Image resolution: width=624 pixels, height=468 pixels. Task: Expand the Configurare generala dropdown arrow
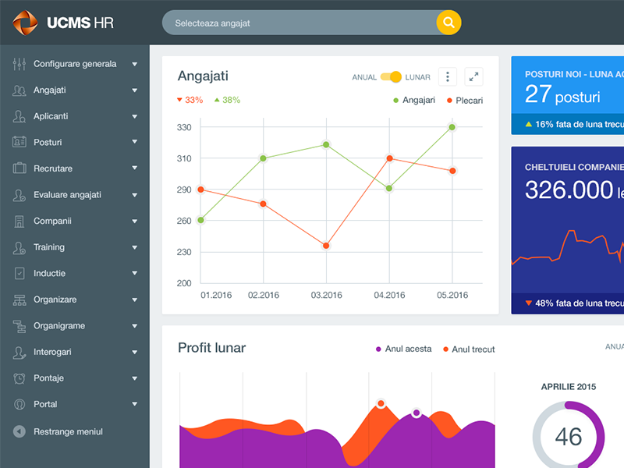[x=135, y=64]
